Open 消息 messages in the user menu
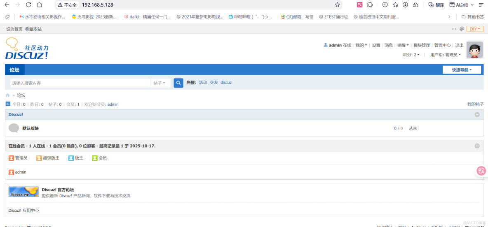Image resolution: width=488 pixels, height=227 pixels. tap(388, 45)
